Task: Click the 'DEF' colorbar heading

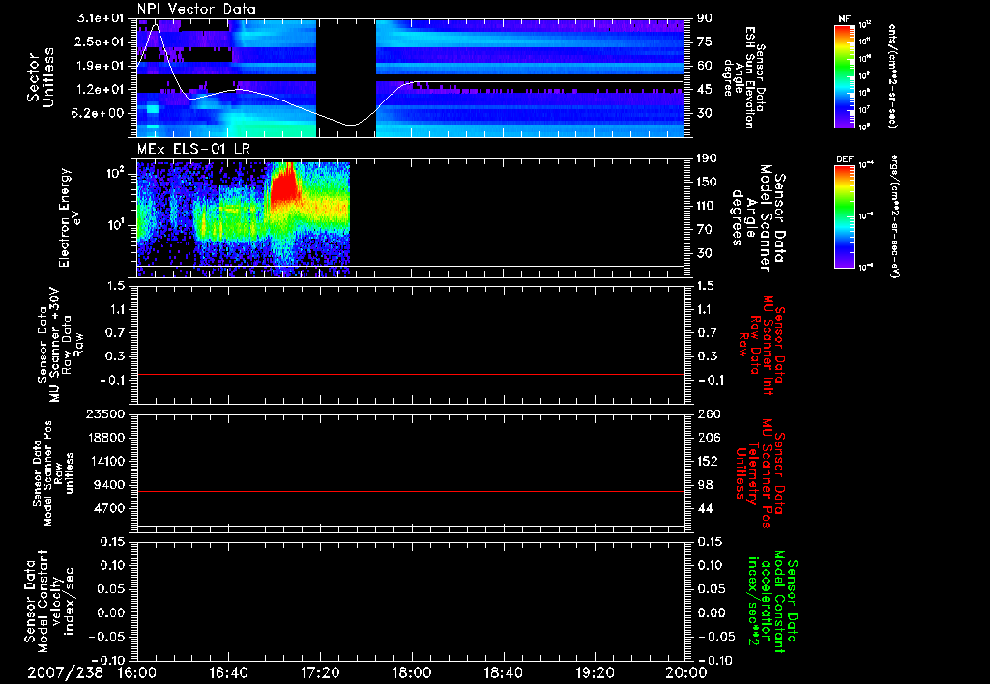Action: coord(844,159)
